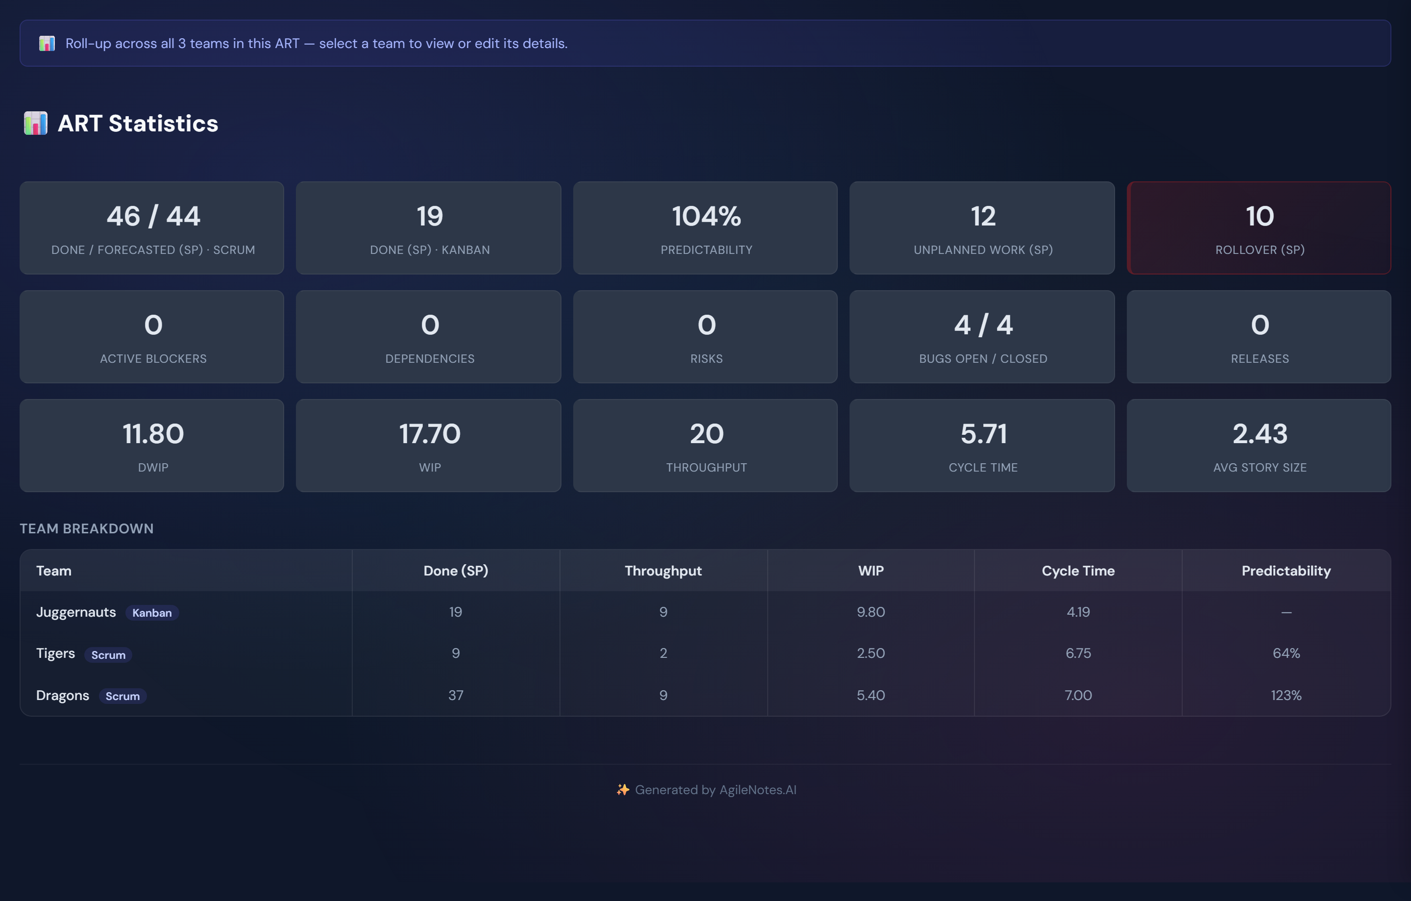Select the Active Blockers card
The image size is (1411, 901).
pos(152,336)
